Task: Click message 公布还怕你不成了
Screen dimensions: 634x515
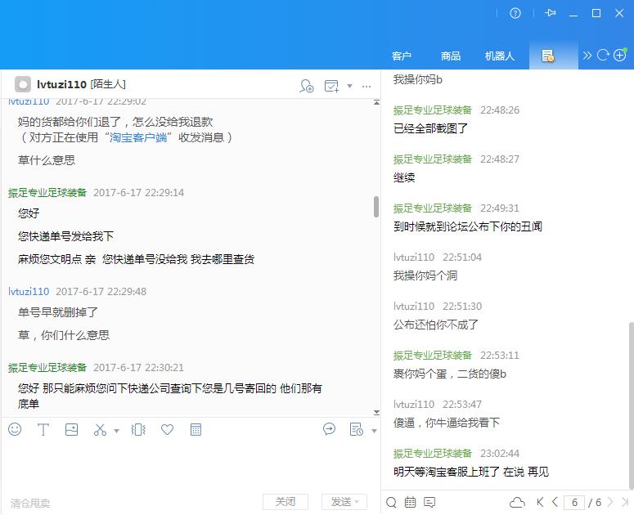Action: tap(436, 325)
